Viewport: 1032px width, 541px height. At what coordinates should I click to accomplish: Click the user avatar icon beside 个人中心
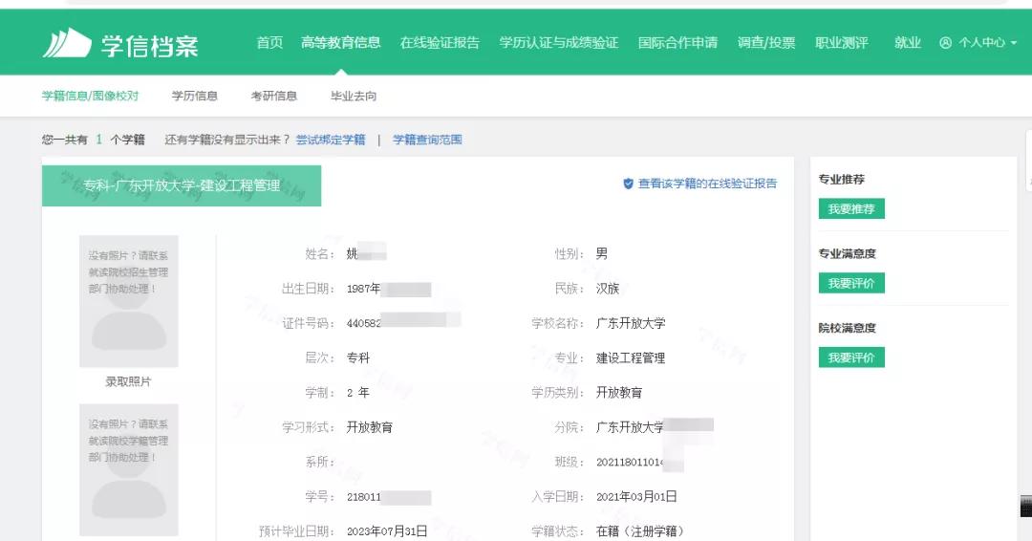tap(946, 43)
